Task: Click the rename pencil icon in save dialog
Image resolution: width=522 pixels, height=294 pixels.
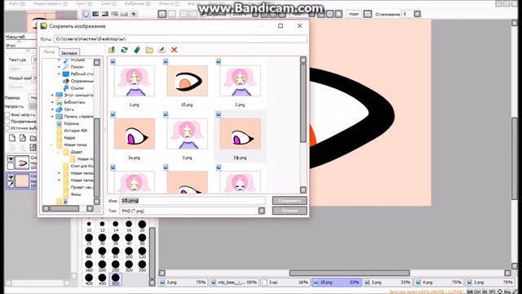Action: click(x=161, y=50)
